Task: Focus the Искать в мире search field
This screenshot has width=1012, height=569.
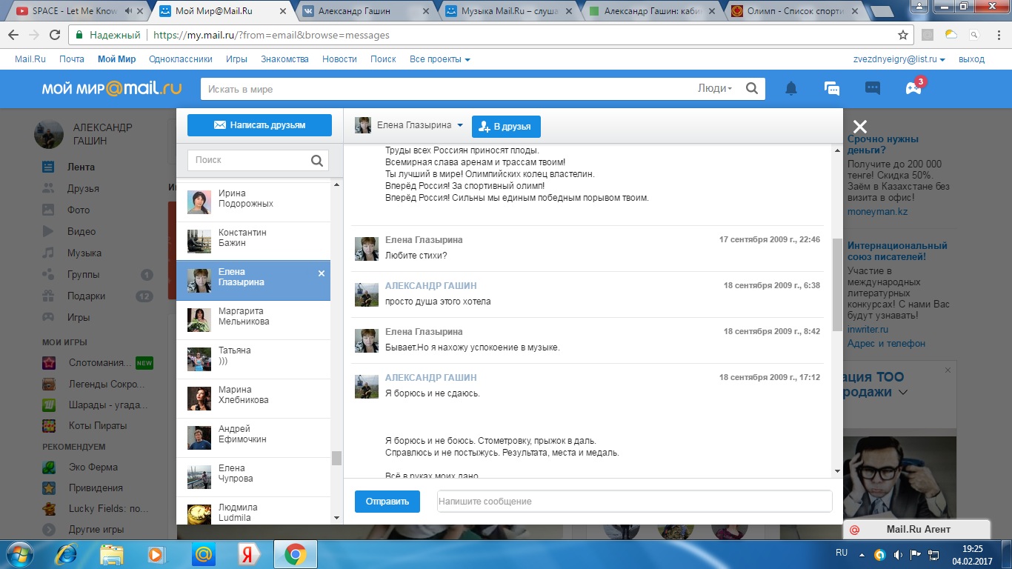Action: (x=449, y=89)
